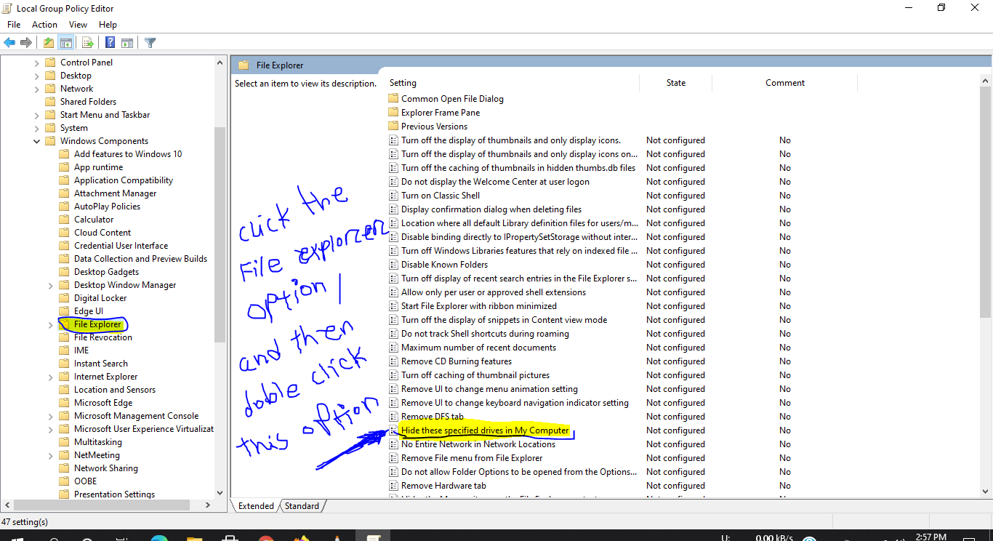This screenshot has height=541, width=993.
Task: Click the tree pane scroll-down arrow
Action: (x=220, y=492)
